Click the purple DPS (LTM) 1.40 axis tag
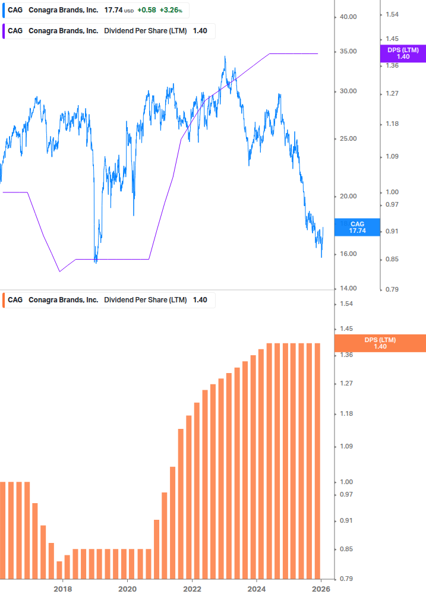The image size is (426, 597). pos(403,53)
